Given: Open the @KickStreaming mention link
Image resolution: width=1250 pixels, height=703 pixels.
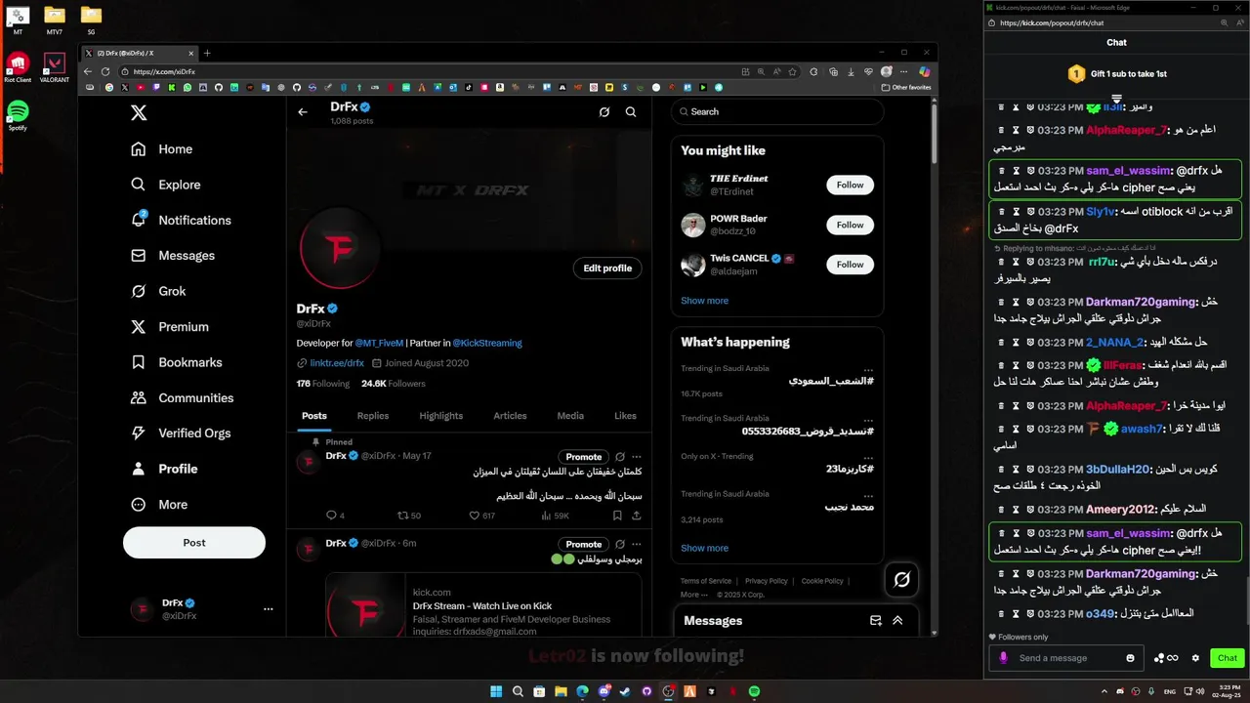Looking at the screenshot, I should point(487,344).
